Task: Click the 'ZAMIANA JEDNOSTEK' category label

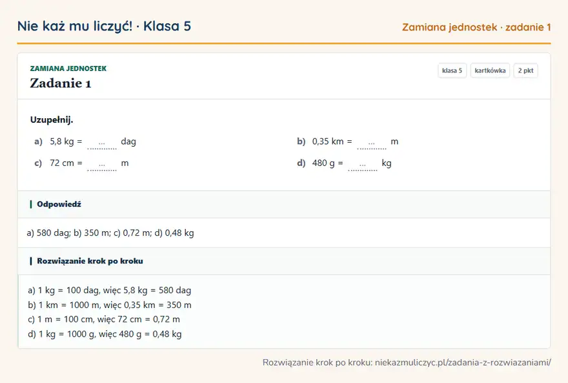Action: point(68,68)
